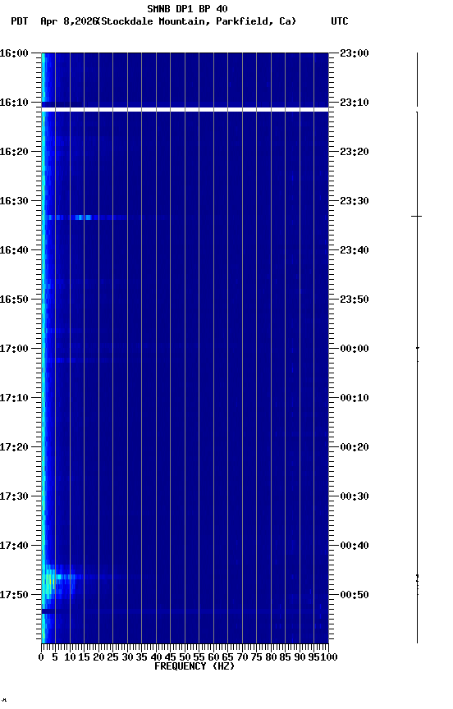Click the Apr 8 date label
Viewport: 453px width, 709px height.
pos(69,21)
